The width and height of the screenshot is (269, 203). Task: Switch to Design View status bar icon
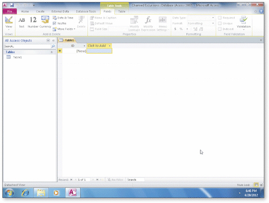point(261,185)
